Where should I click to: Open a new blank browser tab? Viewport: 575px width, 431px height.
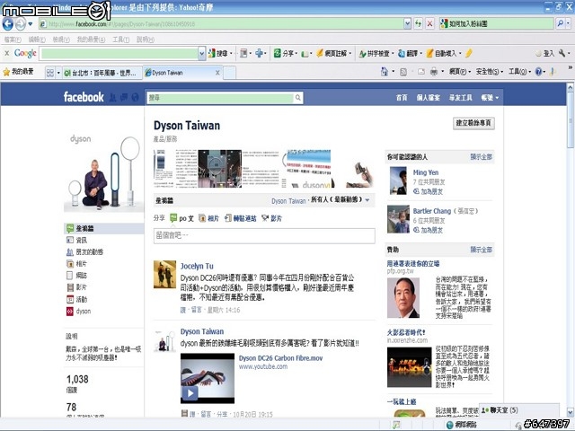click(x=230, y=73)
